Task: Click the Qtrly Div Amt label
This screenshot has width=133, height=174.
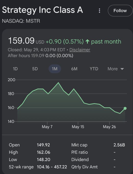Action: [84, 167]
